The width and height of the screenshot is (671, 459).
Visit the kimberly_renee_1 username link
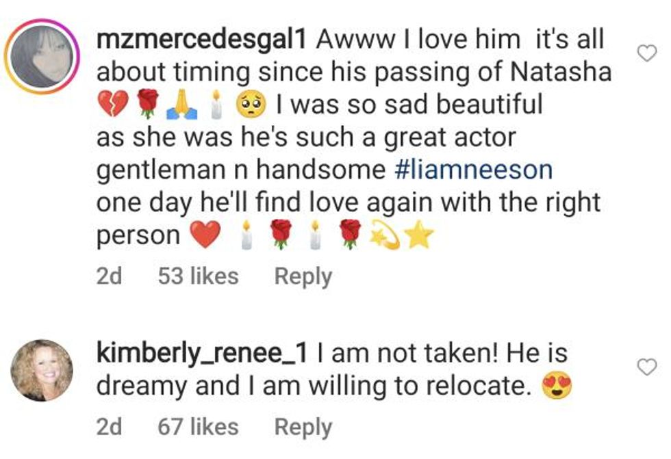click(204, 354)
